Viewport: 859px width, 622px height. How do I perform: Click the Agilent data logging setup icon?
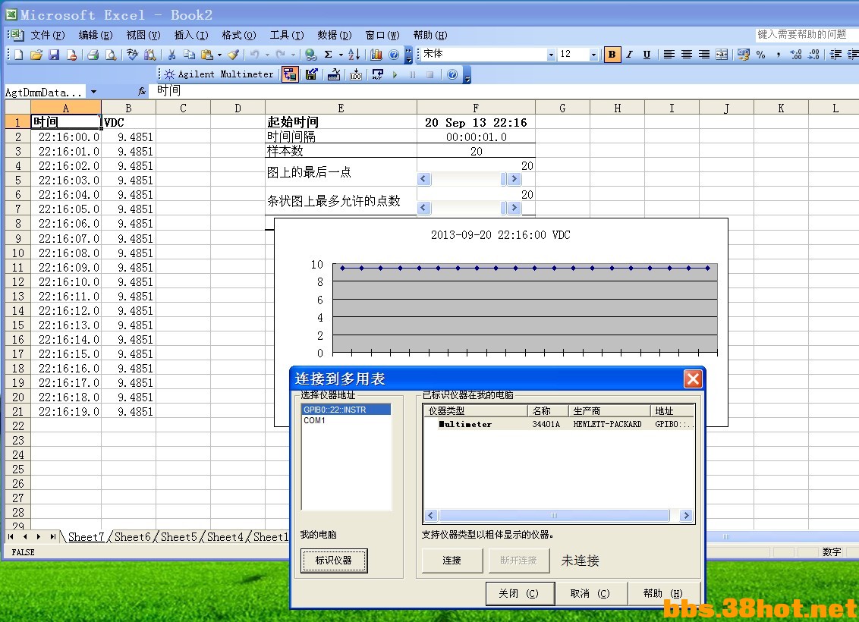coord(377,74)
